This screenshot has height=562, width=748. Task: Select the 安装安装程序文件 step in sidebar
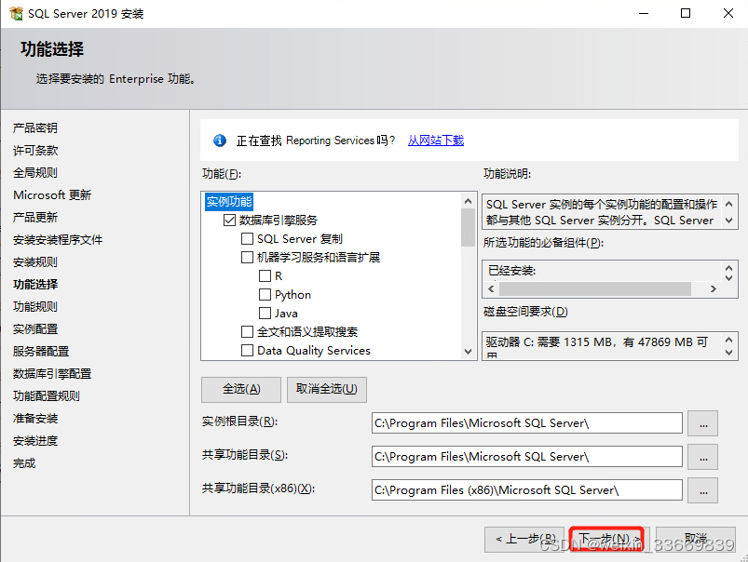tap(58, 240)
